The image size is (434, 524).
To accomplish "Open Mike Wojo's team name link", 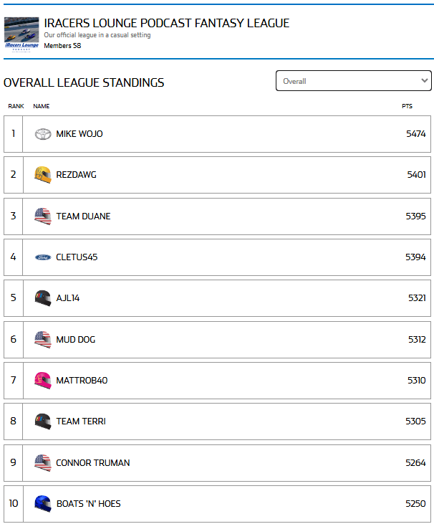I will coord(79,134).
